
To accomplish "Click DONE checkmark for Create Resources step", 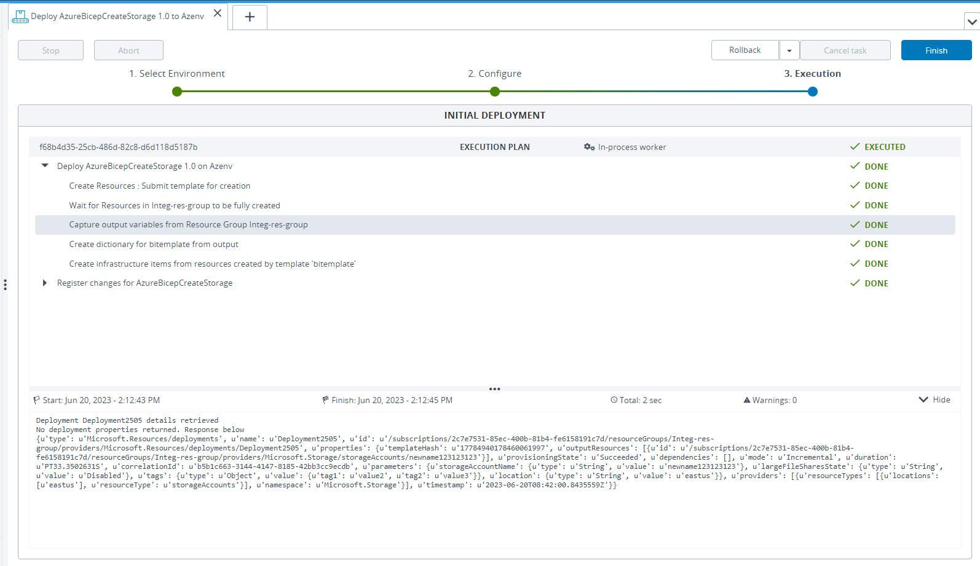I will pos(855,186).
